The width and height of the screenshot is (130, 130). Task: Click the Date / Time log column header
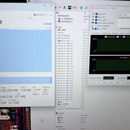click(123, 15)
